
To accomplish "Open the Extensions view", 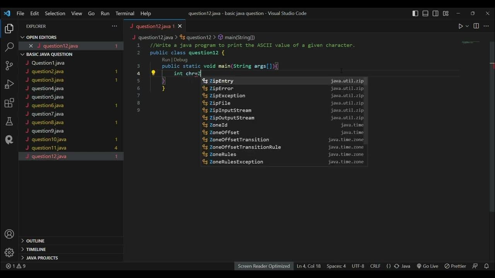I will point(9,103).
